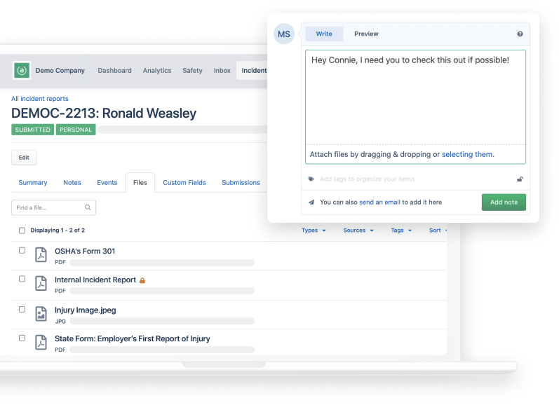This screenshot has width=559, height=419.
Task: Switch to the Preview tab in note editor
Action: (366, 34)
